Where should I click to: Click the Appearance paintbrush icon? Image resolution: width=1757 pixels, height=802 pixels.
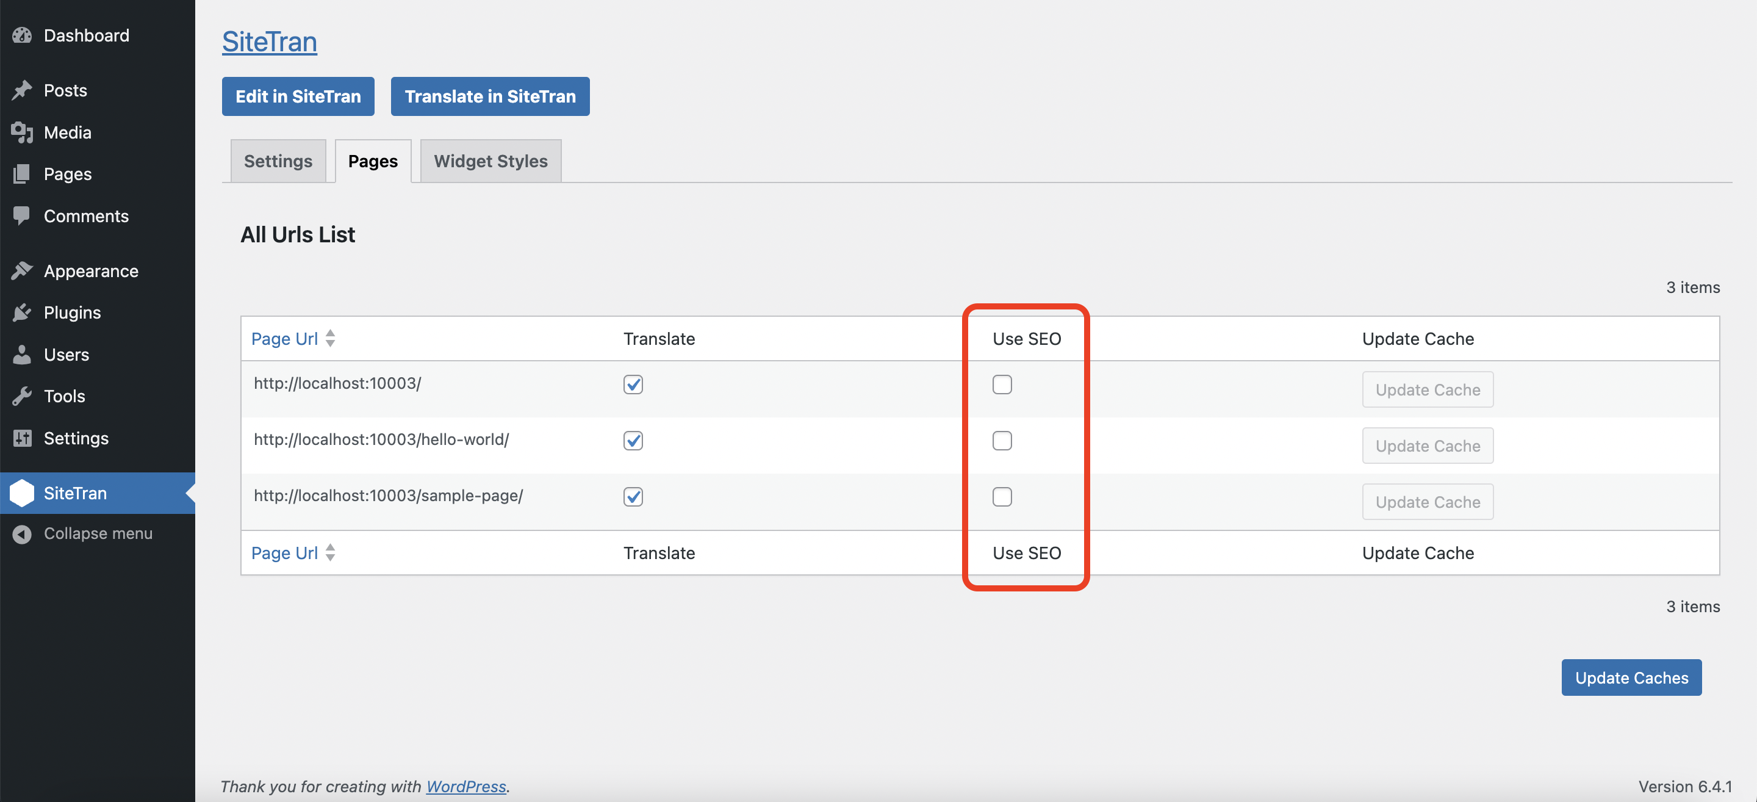pyautogui.click(x=22, y=271)
